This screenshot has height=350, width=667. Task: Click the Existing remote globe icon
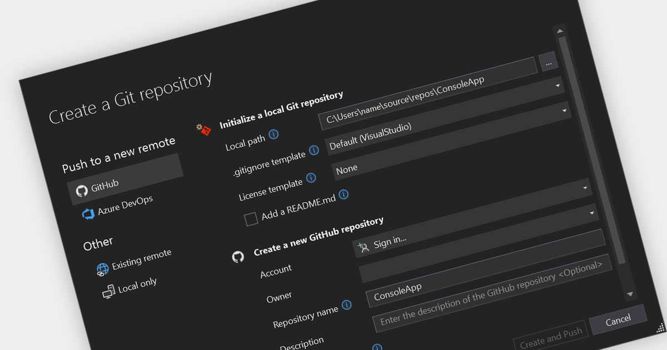click(x=102, y=269)
